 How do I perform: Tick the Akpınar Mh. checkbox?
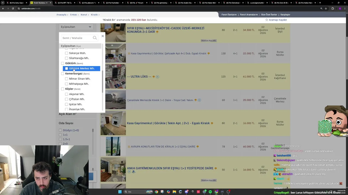pos(66,94)
